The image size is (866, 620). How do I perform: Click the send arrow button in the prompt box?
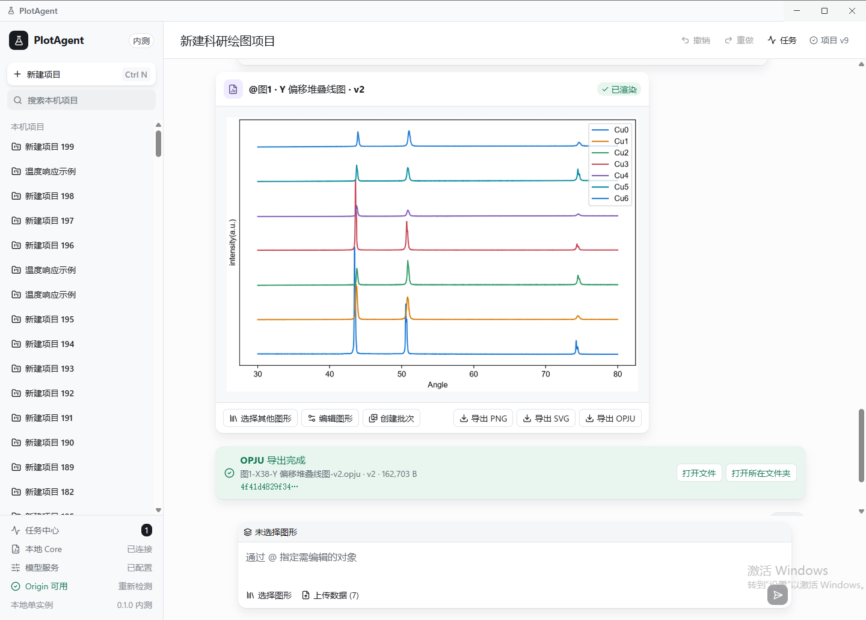[778, 595]
